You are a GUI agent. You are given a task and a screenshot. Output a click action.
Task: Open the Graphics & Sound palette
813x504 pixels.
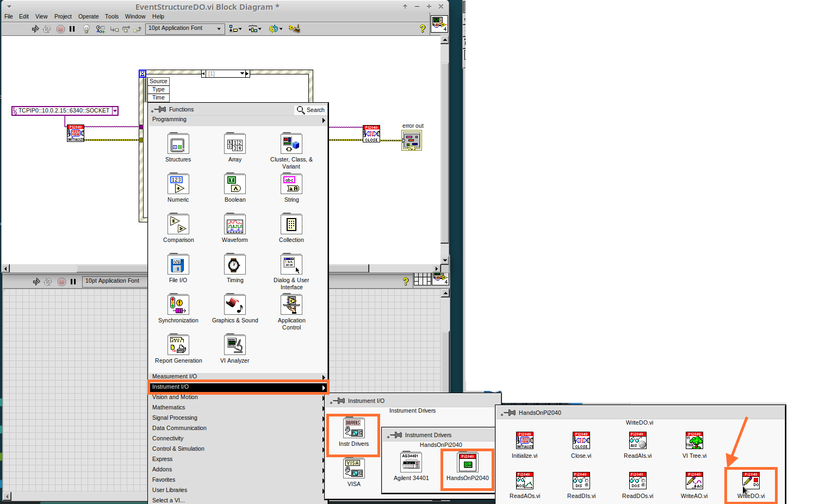(235, 305)
